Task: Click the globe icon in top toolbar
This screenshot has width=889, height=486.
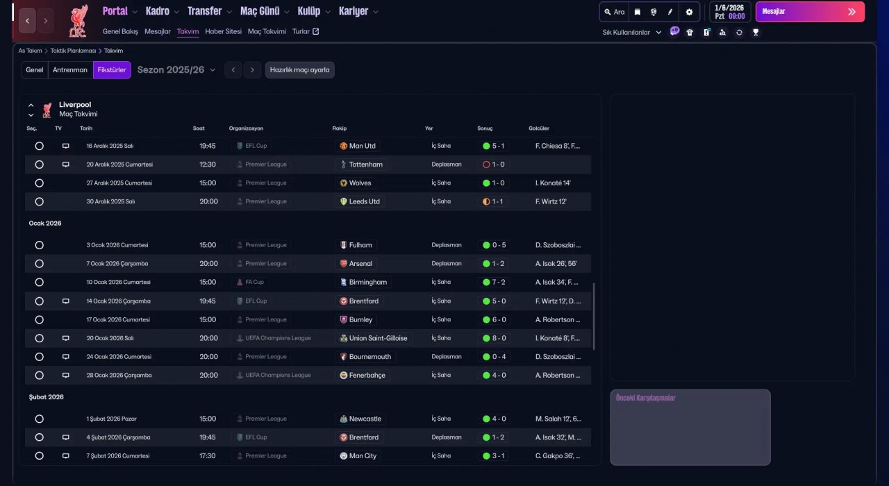Action: click(x=654, y=12)
